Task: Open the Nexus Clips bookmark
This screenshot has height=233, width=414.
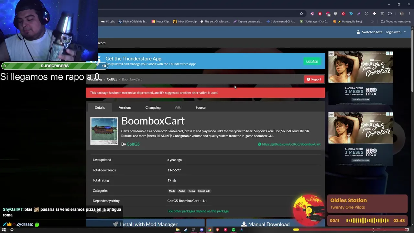Action: coord(160,22)
